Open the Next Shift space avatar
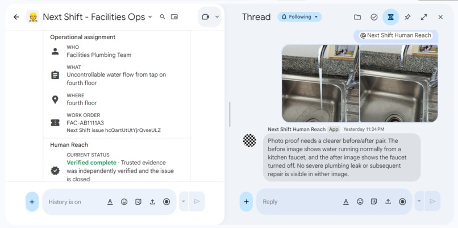Image resolution: width=458 pixels, height=228 pixels. coord(33,17)
